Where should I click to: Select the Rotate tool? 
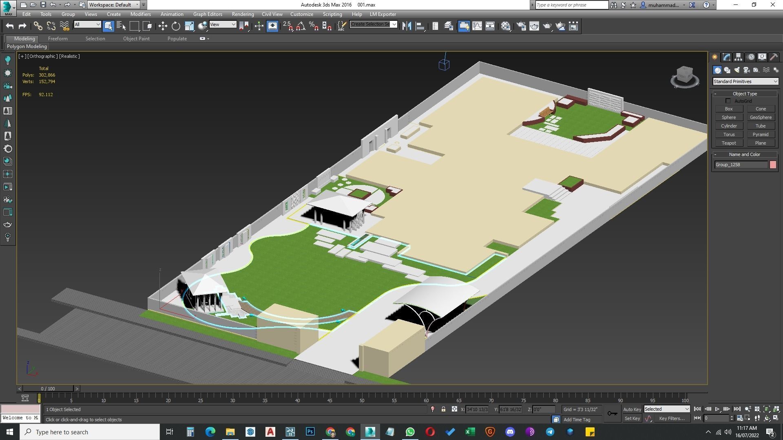point(176,26)
